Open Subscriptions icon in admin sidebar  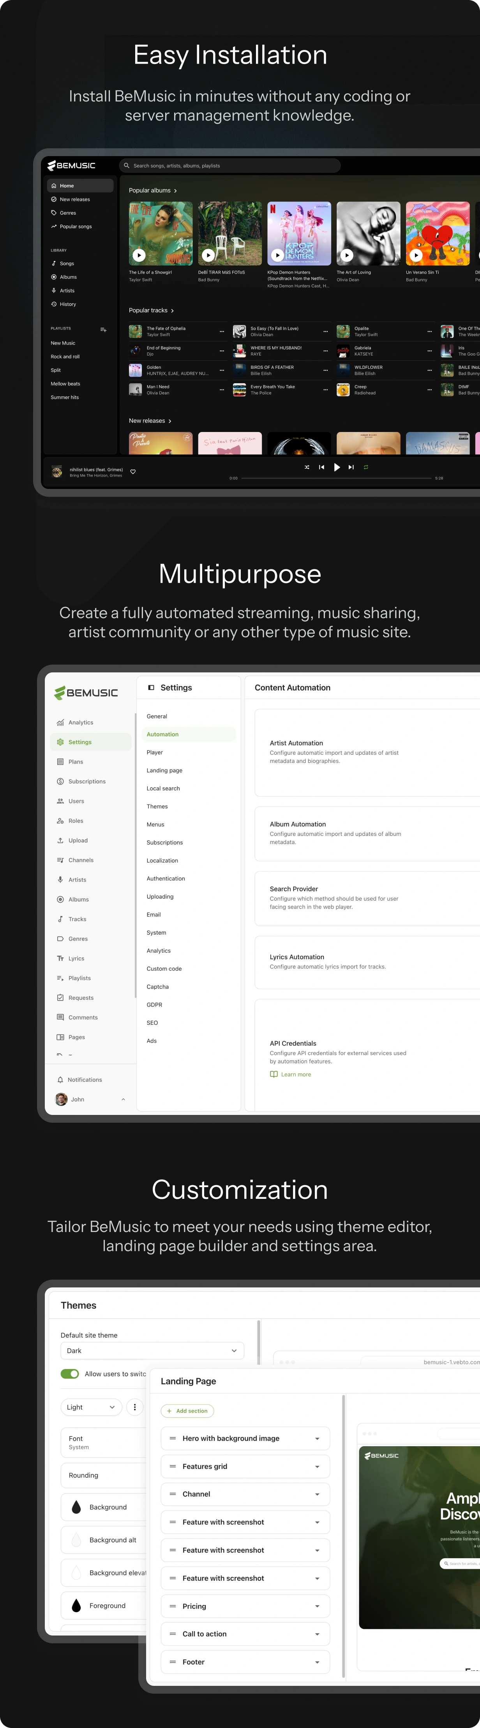click(60, 782)
